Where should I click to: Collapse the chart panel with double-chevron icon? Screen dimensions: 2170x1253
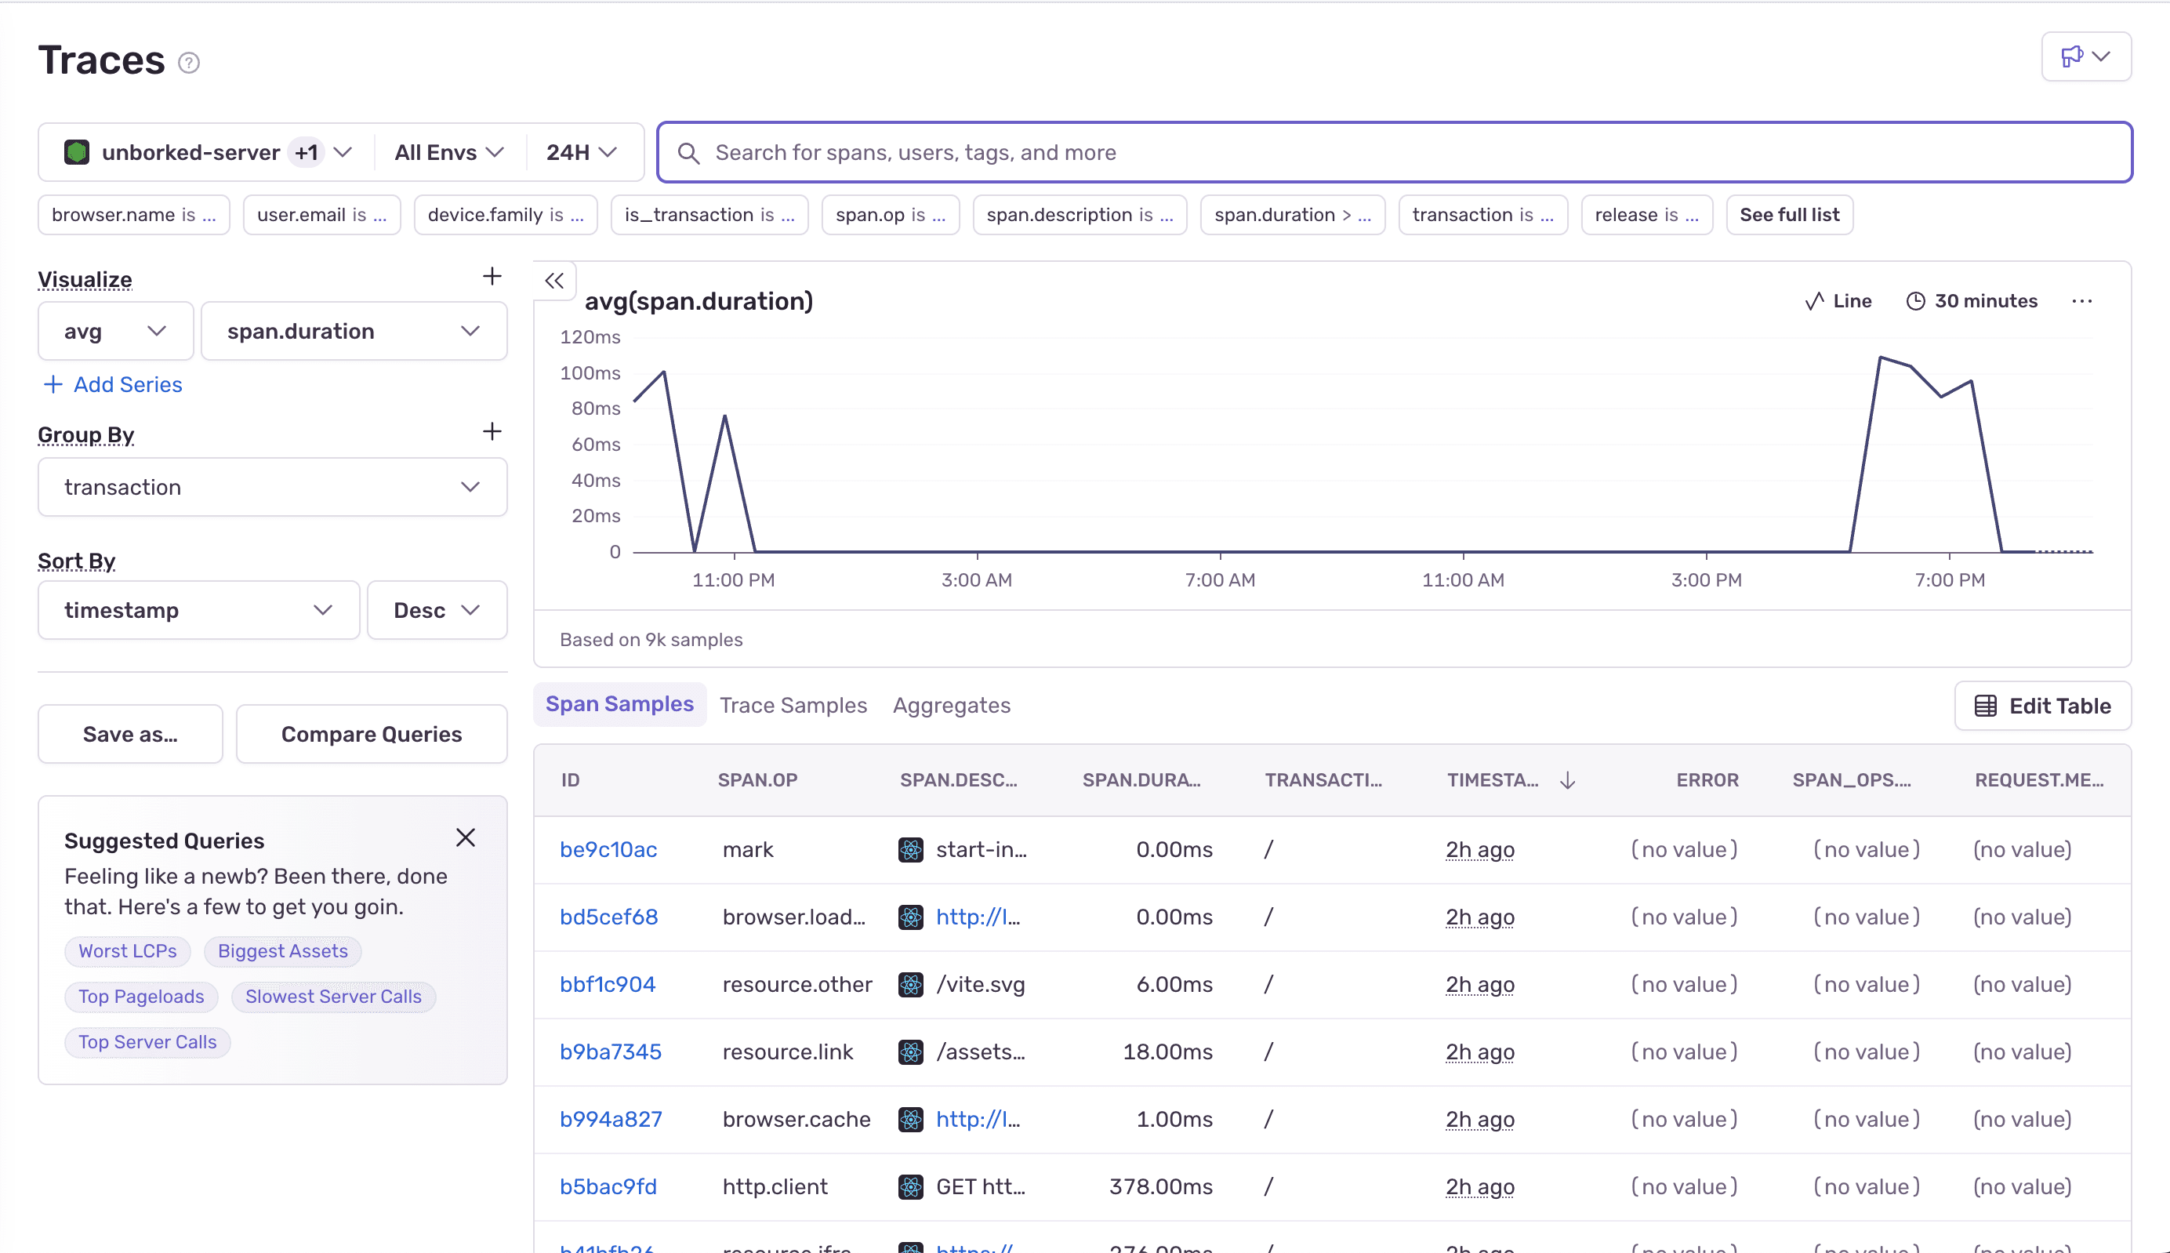[x=555, y=281]
